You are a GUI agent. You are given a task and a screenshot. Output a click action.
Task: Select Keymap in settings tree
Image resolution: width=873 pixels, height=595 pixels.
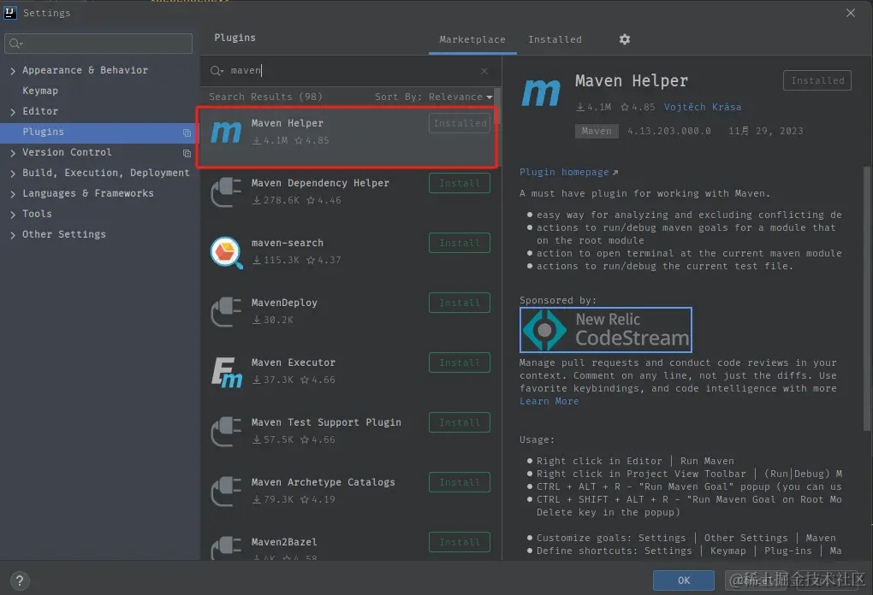click(x=40, y=91)
